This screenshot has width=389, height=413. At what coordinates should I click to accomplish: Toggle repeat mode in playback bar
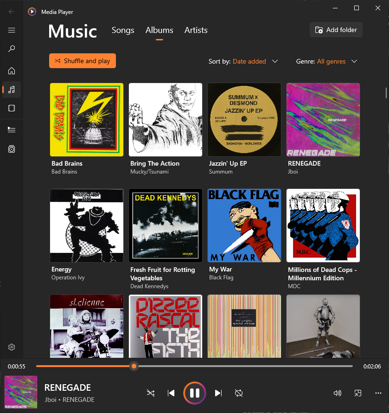pyautogui.click(x=239, y=393)
